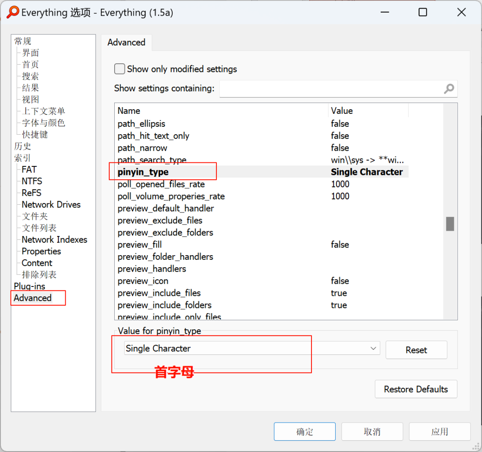
Task: Select the poll_volume_properies_rate setting row
Action: click(x=262, y=196)
